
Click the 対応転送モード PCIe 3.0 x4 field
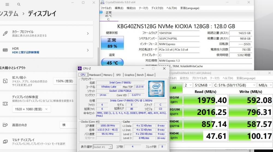(179, 50)
